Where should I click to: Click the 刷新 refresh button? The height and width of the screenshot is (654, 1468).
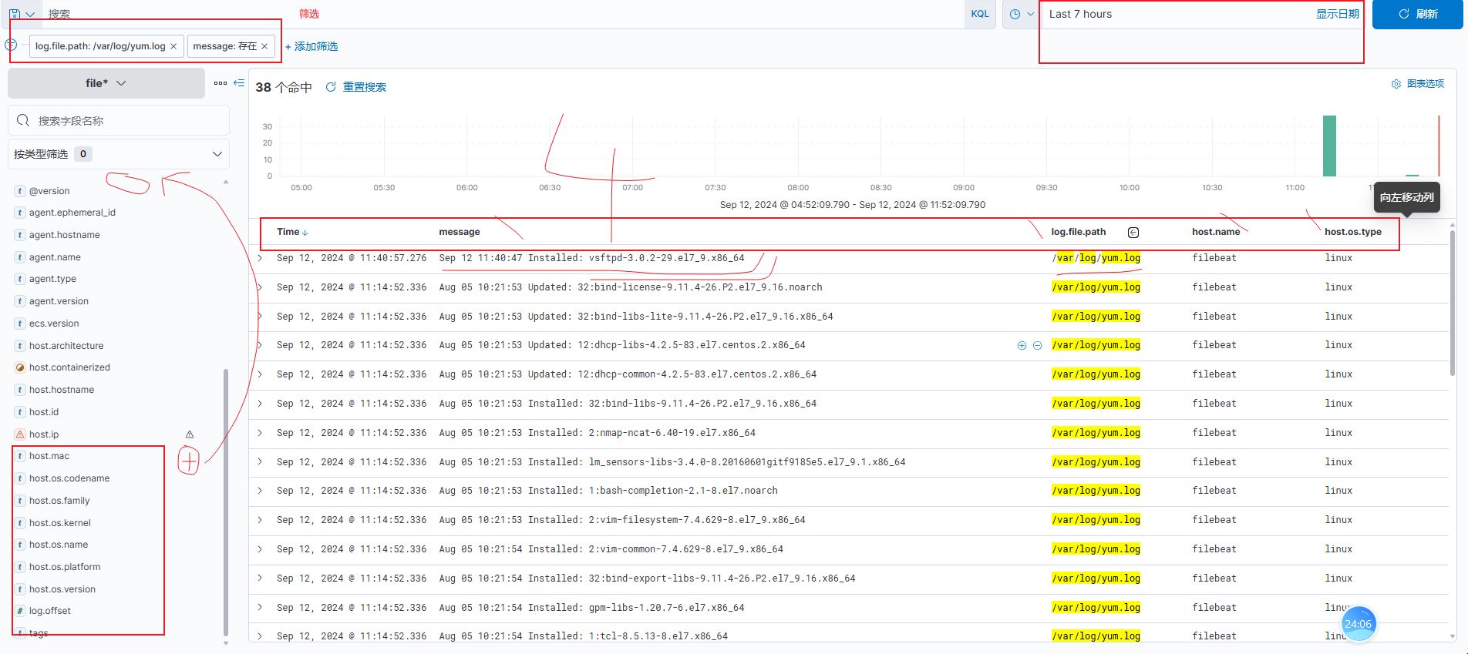(x=1417, y=14)
